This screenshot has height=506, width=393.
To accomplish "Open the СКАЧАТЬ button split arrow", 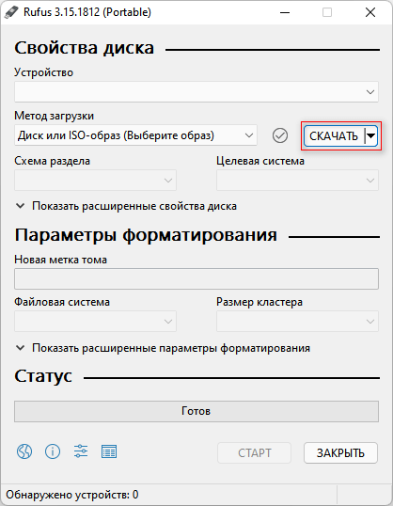I will coord(371,136).
